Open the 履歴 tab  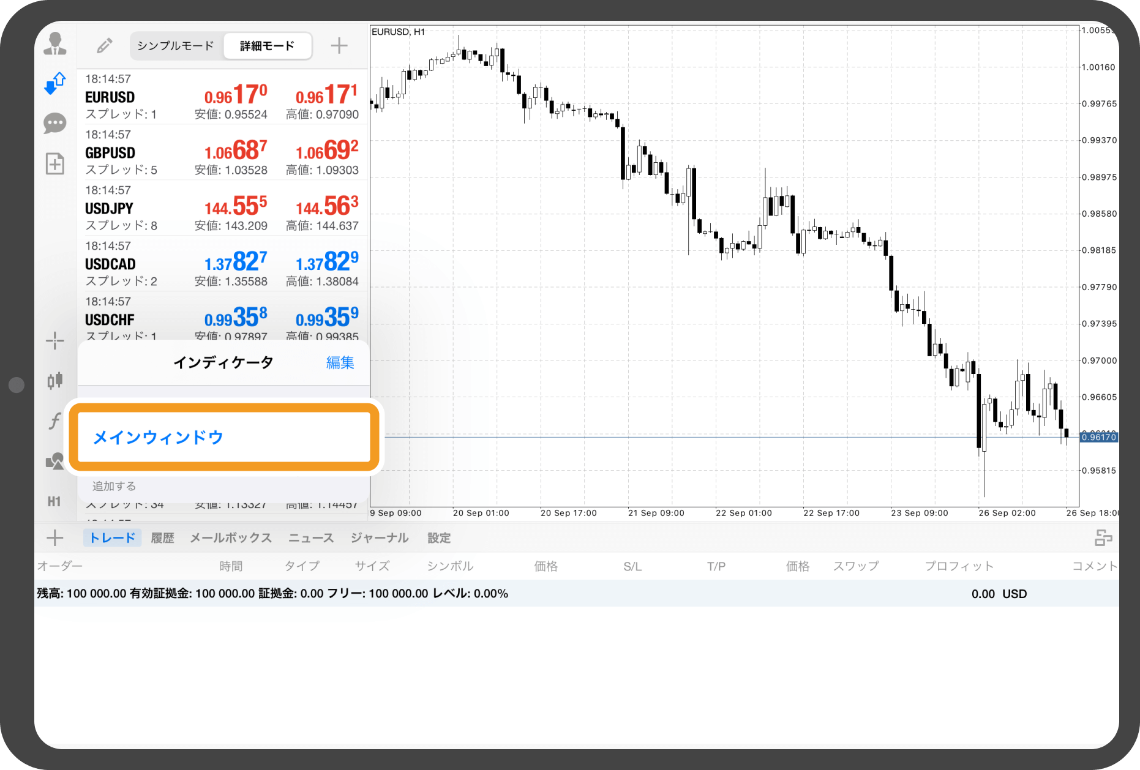162,538
